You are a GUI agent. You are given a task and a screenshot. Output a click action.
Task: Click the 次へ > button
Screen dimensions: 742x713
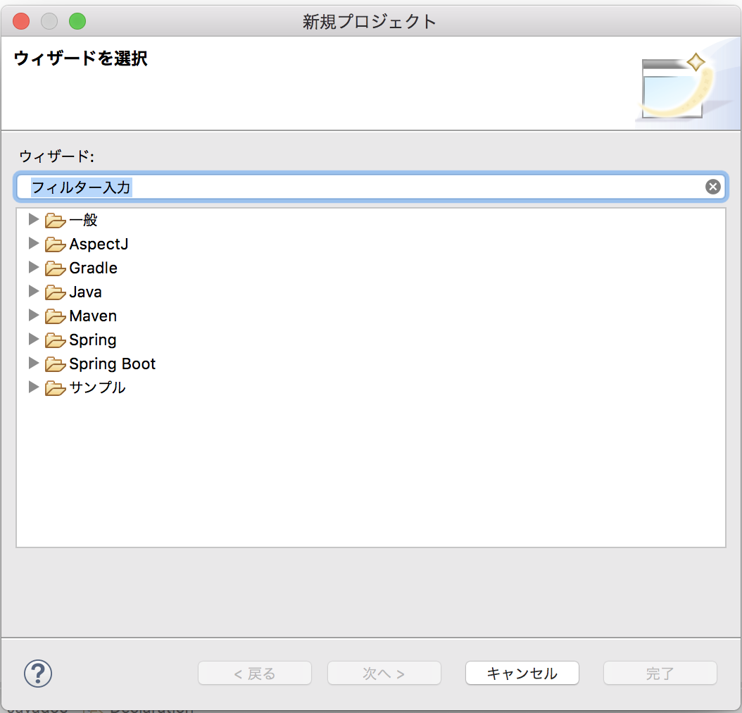pos(384,674)
